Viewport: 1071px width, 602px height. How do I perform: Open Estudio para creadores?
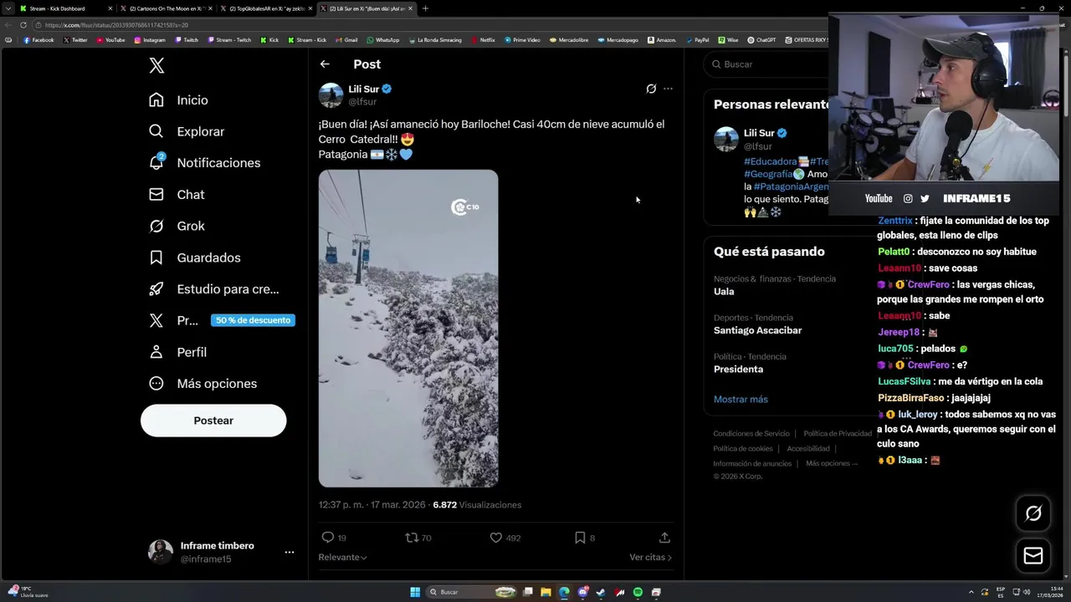[x=213, y=288]
